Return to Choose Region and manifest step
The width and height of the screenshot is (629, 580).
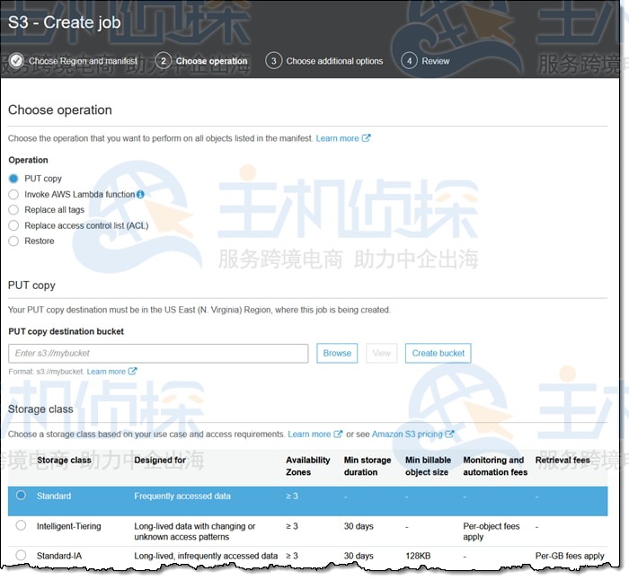coord(83,61)
